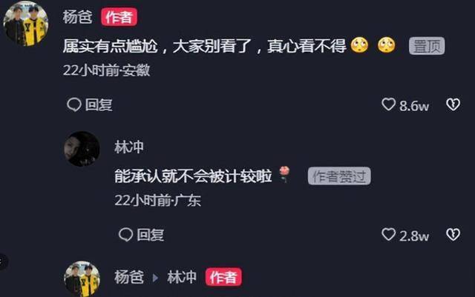The image size is (475, 297).
Task: Click the 作者赞过 badge
Action: pyautogui.click(x=339, y=176)
